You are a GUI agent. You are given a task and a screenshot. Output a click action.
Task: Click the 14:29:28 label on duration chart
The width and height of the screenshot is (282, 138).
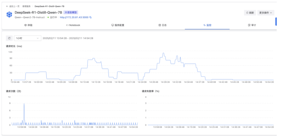click(165, 82)
